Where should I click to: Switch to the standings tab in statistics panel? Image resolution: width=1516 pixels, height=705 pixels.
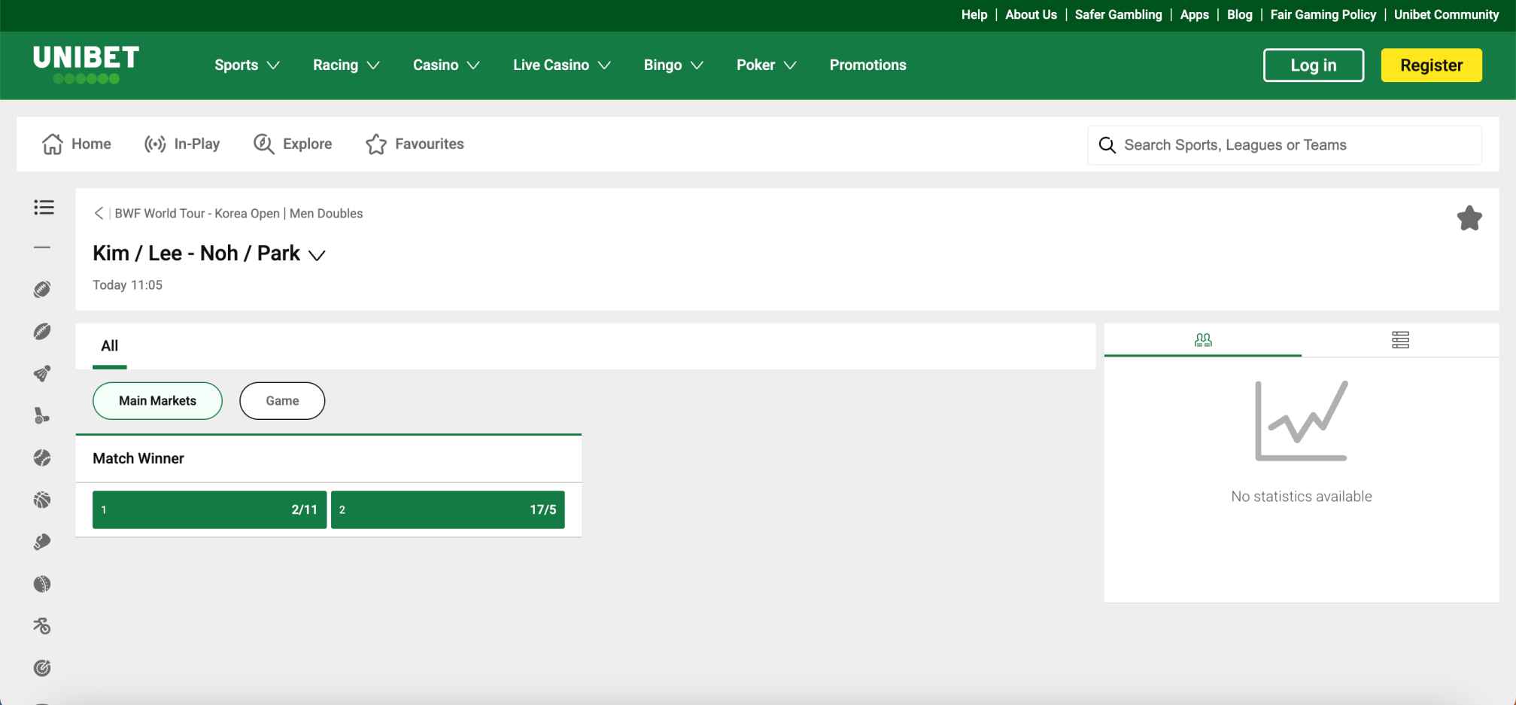tap(1401, 340)
